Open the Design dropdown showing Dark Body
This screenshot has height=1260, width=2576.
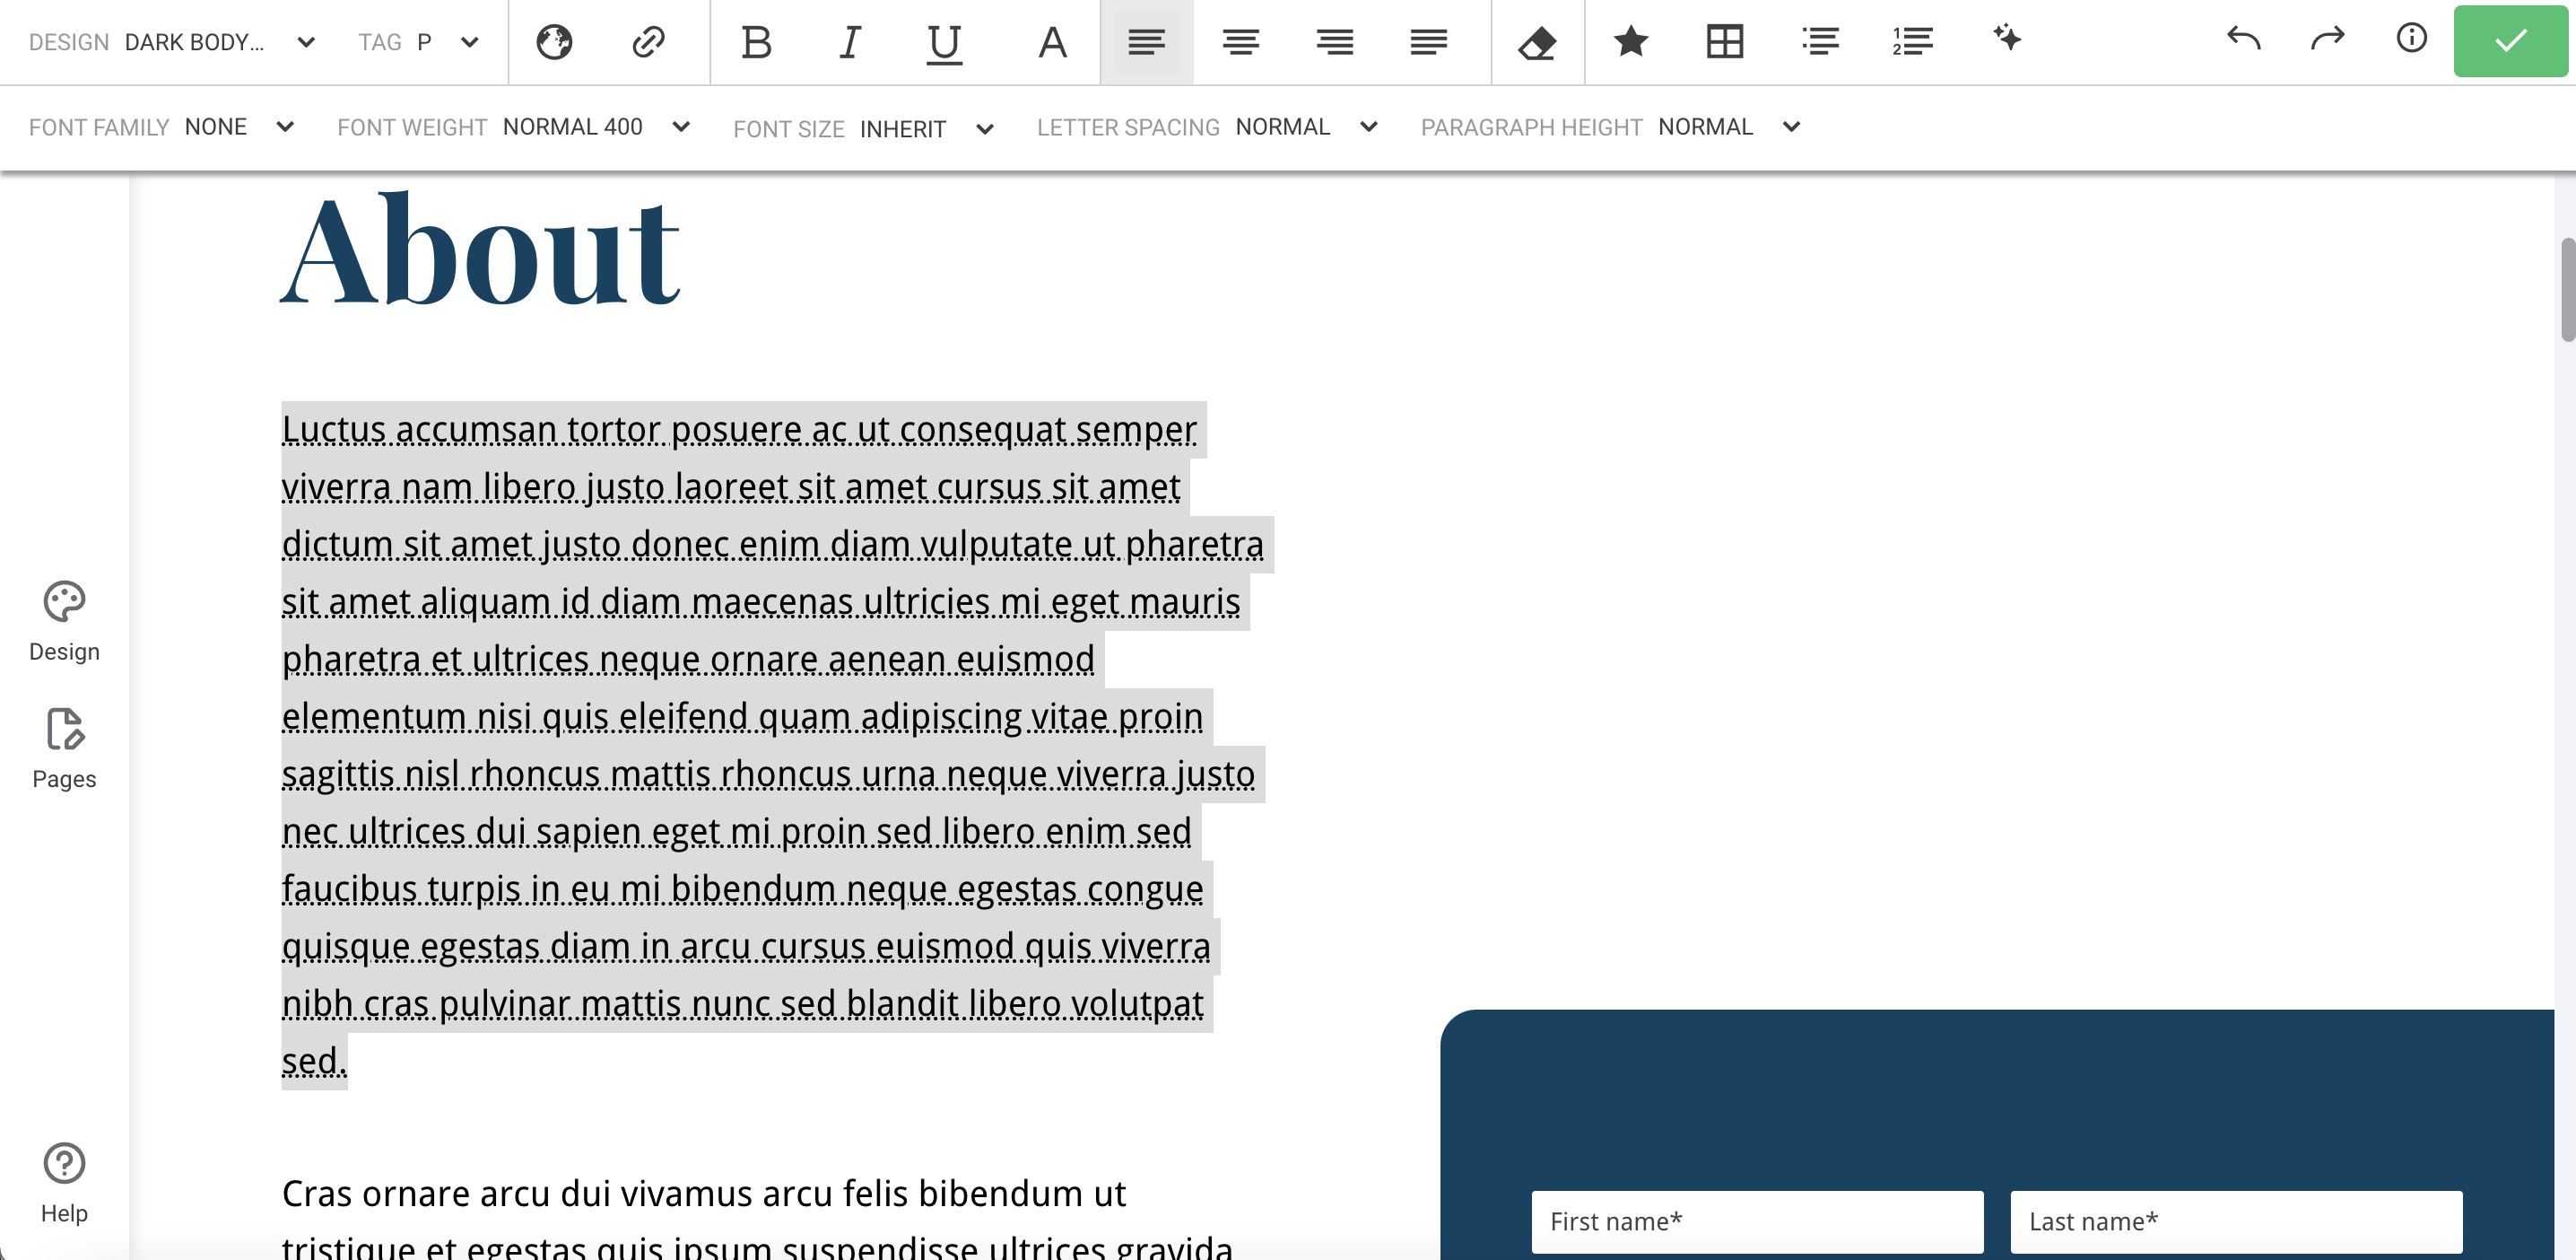(172, 42)
